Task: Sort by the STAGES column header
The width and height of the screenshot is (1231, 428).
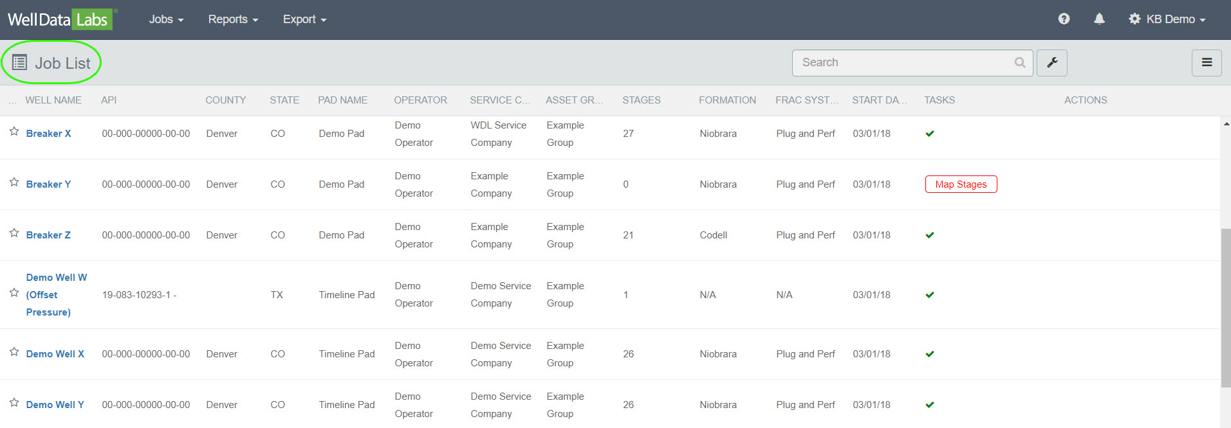Action: [641, 100]
